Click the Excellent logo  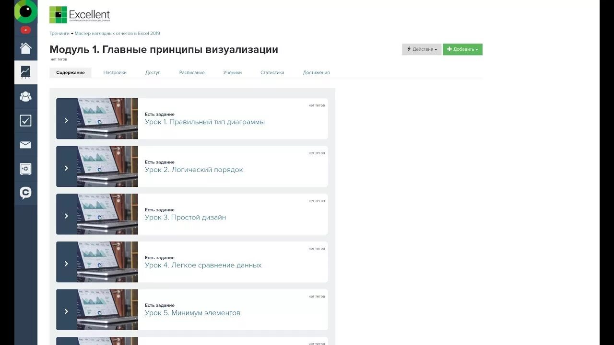80,15
